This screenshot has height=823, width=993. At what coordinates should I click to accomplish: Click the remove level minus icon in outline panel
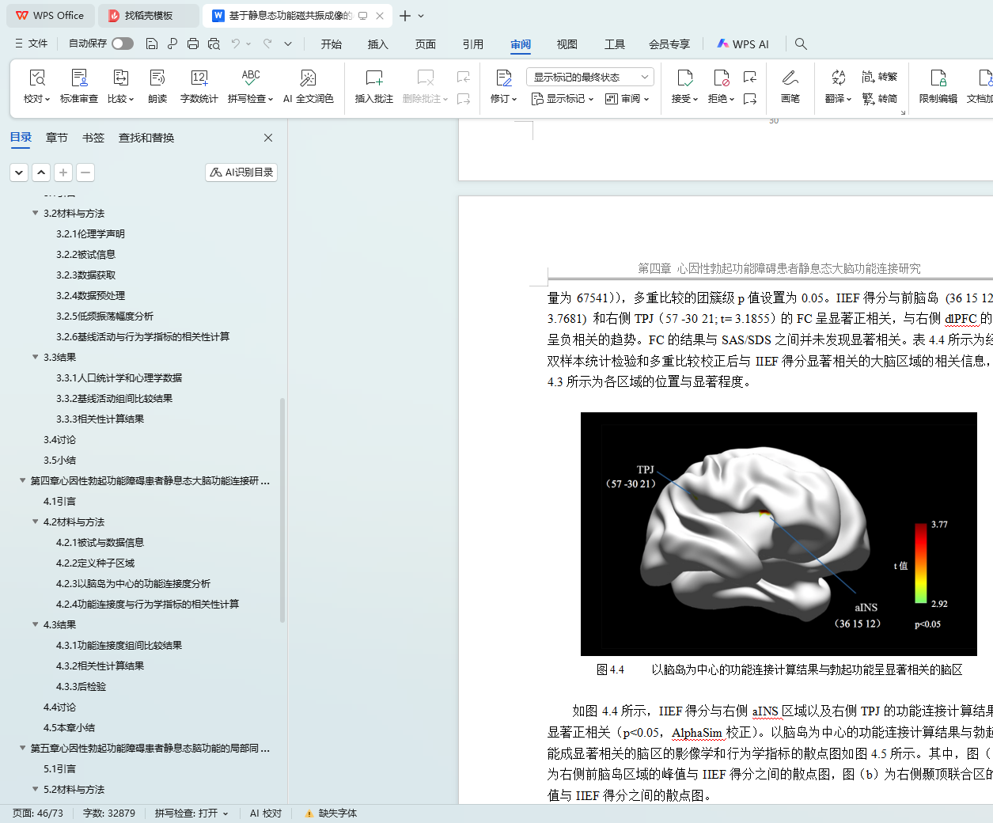85,172
